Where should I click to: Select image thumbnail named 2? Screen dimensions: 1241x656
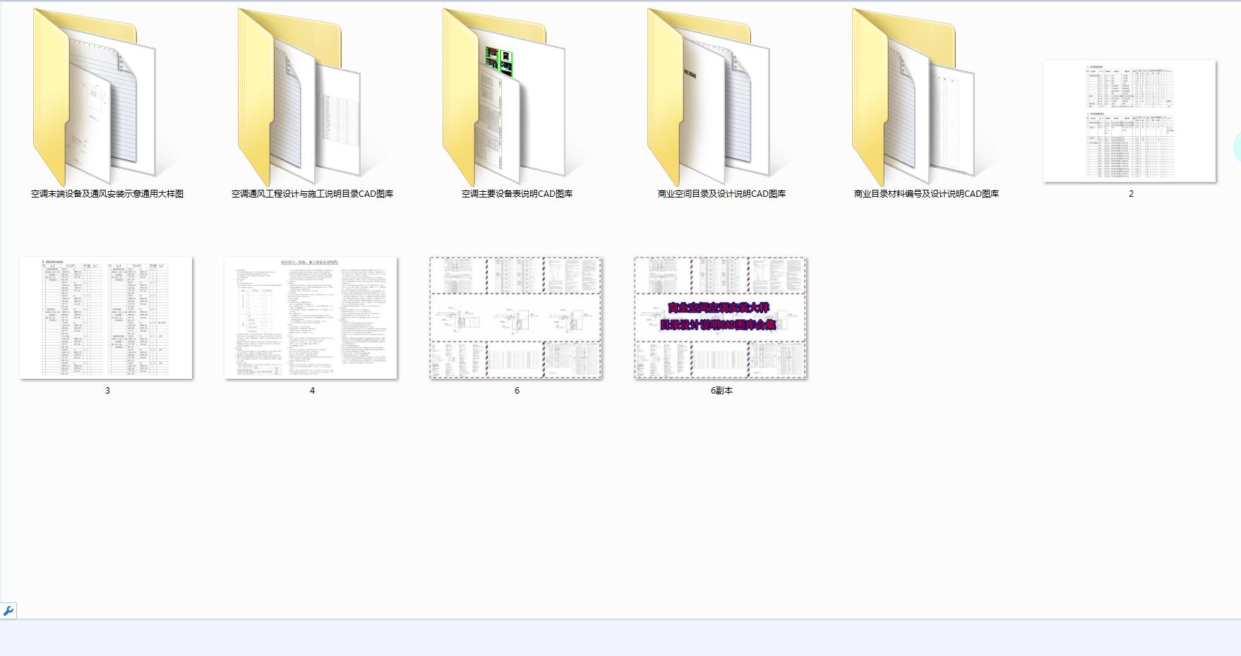coord(1129,121)
